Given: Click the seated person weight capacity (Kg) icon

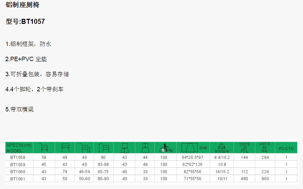Looking at the screenshot, I should 166,148.
